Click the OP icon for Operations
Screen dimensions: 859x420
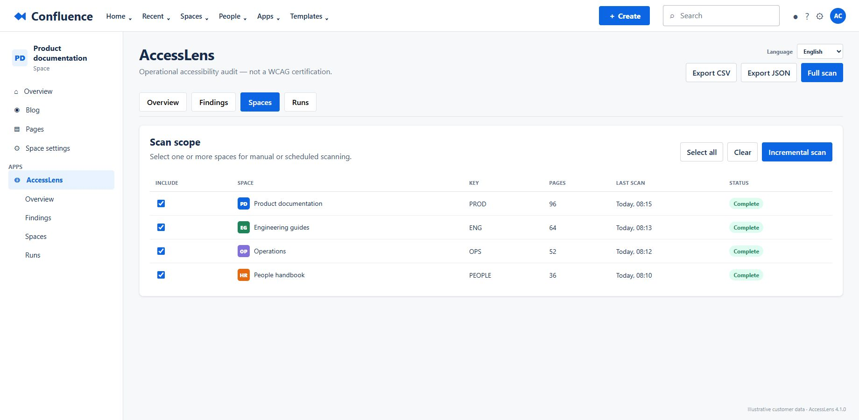click(244, 251)
